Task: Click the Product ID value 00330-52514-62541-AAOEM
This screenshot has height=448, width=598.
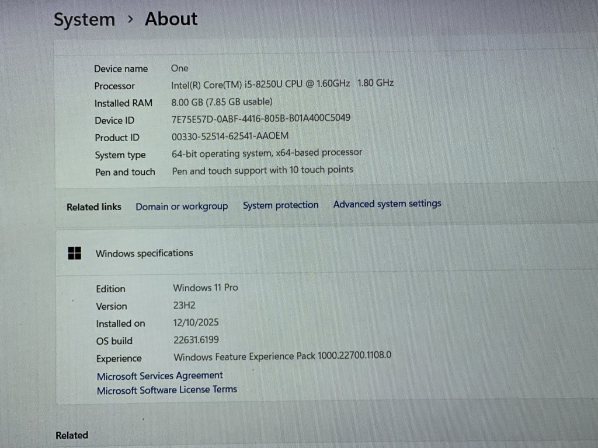Action: pyautogui.click(x=230, y=136)
